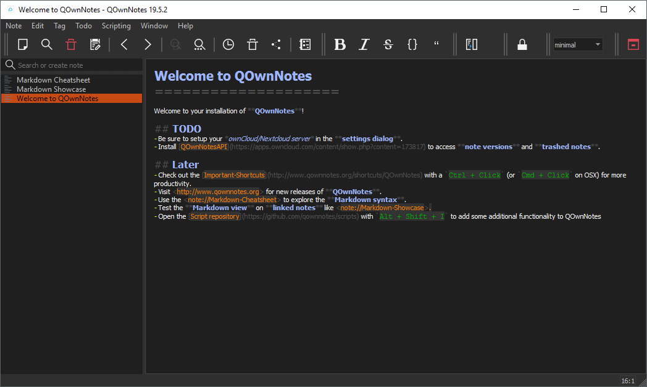The width and height of the screenshot is (647, 387).
Task: Open the Window menu
Action: (x=154, y=26)
